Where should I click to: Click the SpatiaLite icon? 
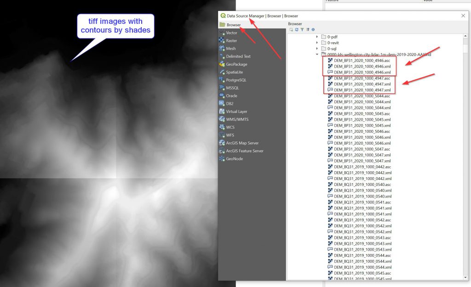(222, 72)
